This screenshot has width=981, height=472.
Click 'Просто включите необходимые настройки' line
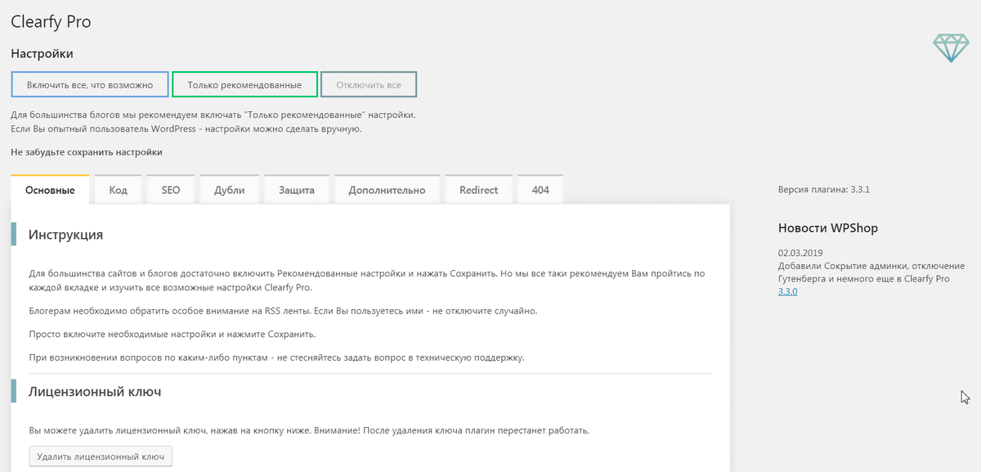point(172,335)
